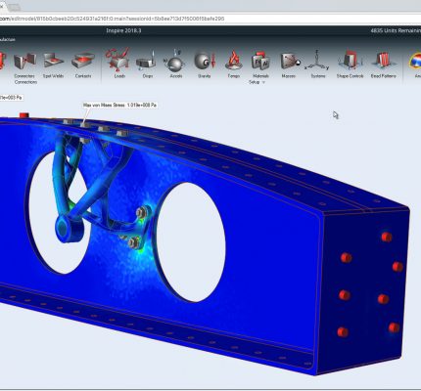Screen dimensions: 421x391
Task: Select the bracket's lower lug bolt
Action: click(x=134, y=242)
